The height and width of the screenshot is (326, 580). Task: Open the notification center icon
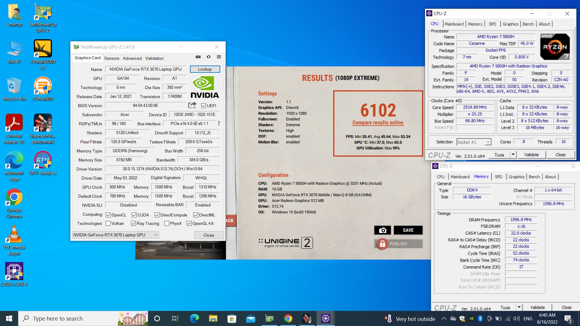[568, 318]
